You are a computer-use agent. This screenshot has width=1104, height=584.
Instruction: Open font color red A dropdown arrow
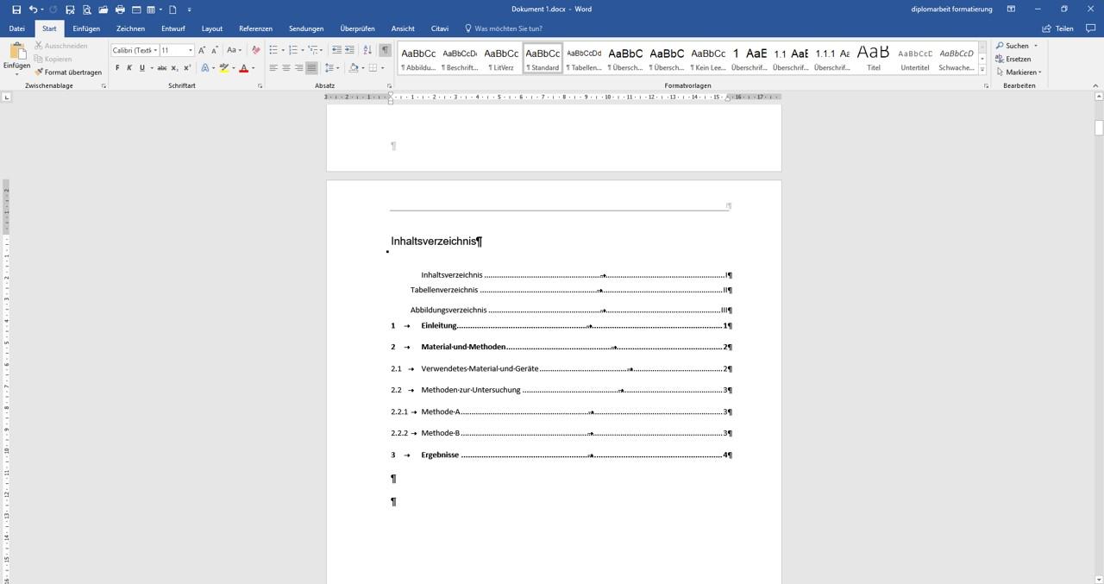(253, 68)
